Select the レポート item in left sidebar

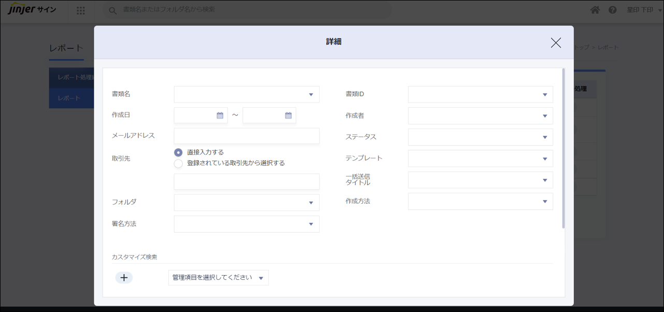click(69, 98)
